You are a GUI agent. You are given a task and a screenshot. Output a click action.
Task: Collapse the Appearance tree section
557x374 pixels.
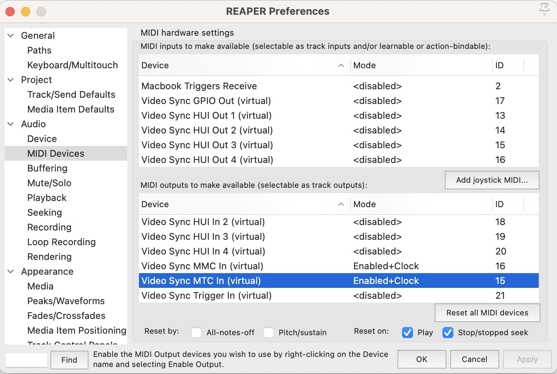tap(11, 272)
